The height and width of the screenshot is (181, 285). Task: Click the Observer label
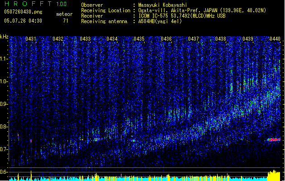pyautogui.click(x=92, y=5)
